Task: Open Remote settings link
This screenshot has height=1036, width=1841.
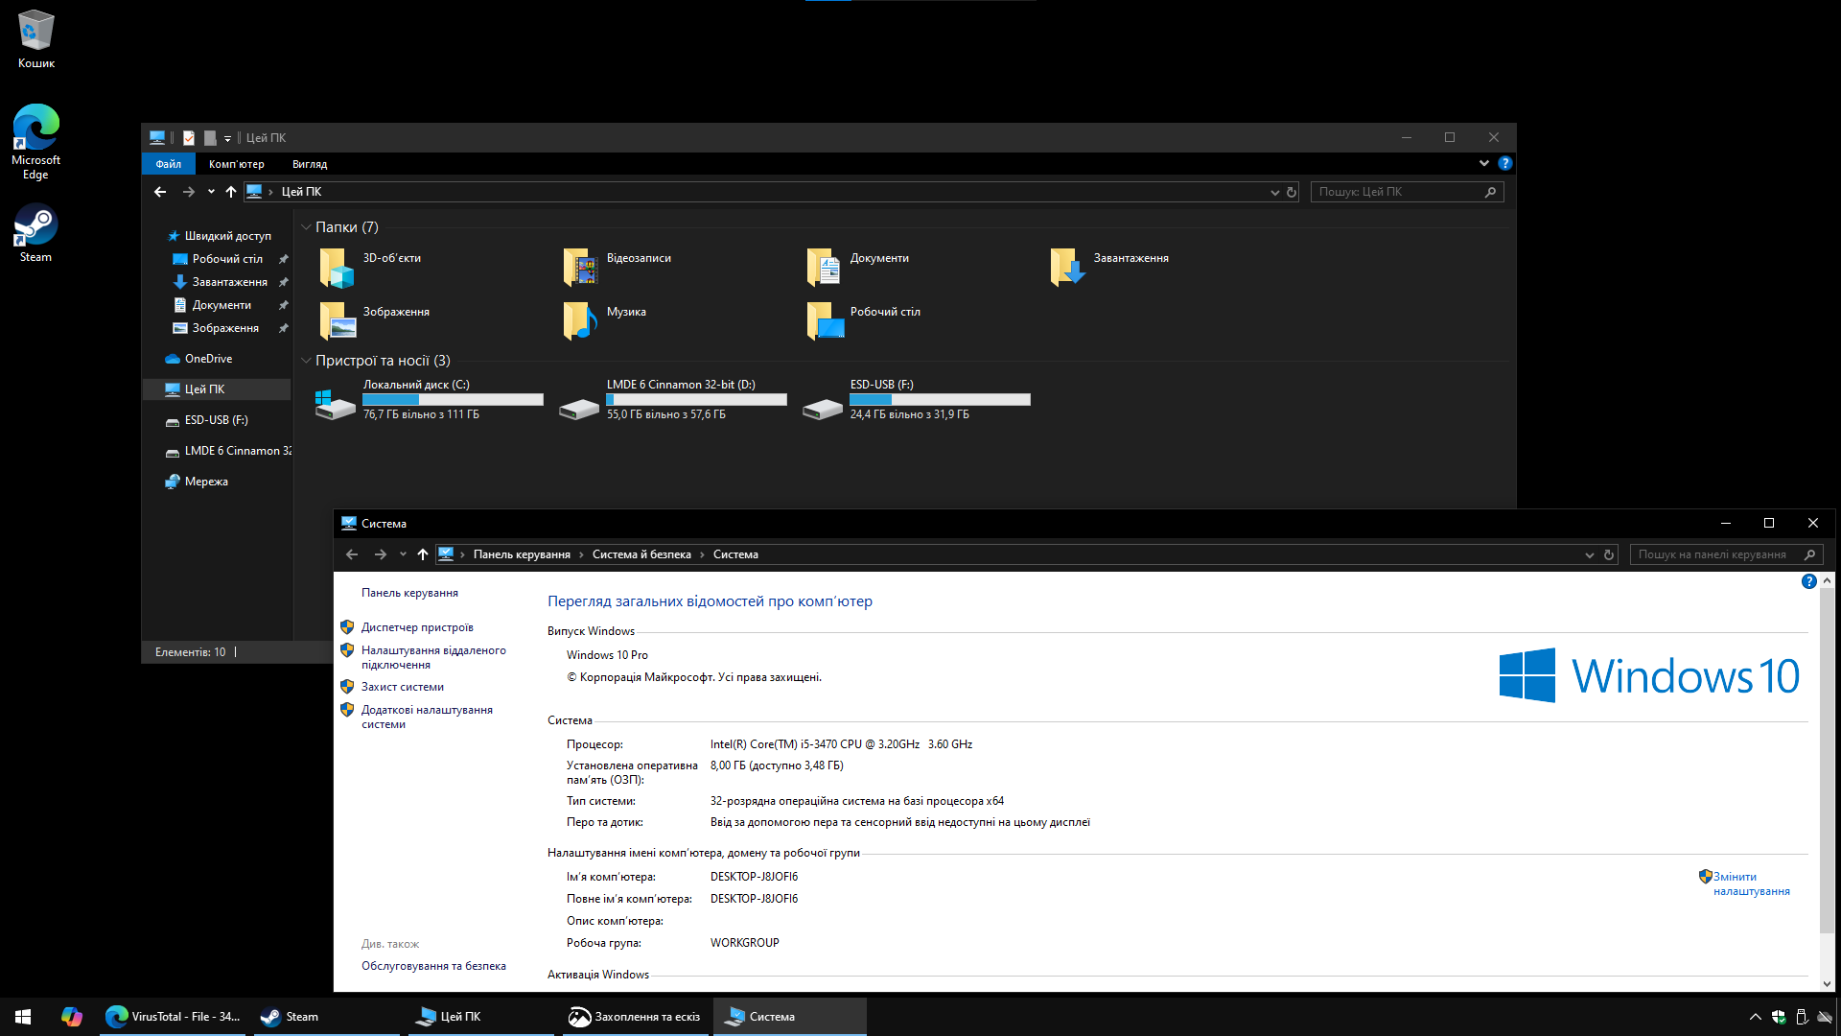Action: pyautogui.click(x=433, y=657)
